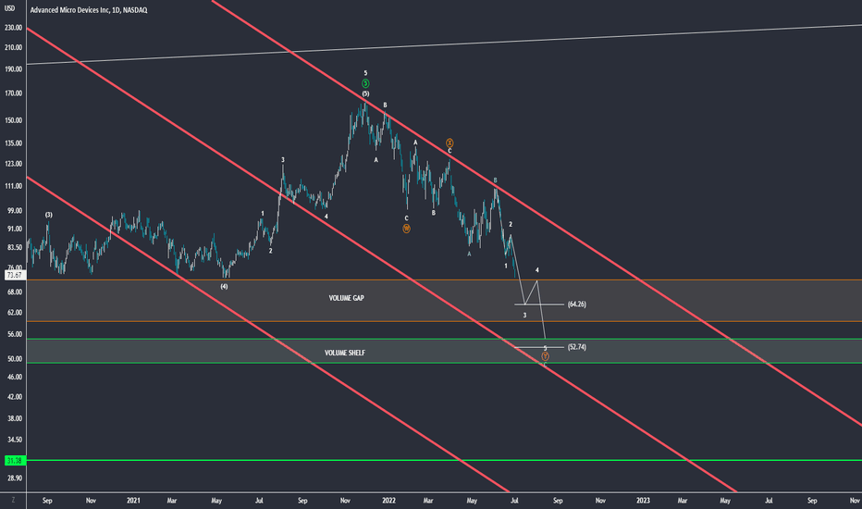Click the 83.50 price axis label

[15, 248]
